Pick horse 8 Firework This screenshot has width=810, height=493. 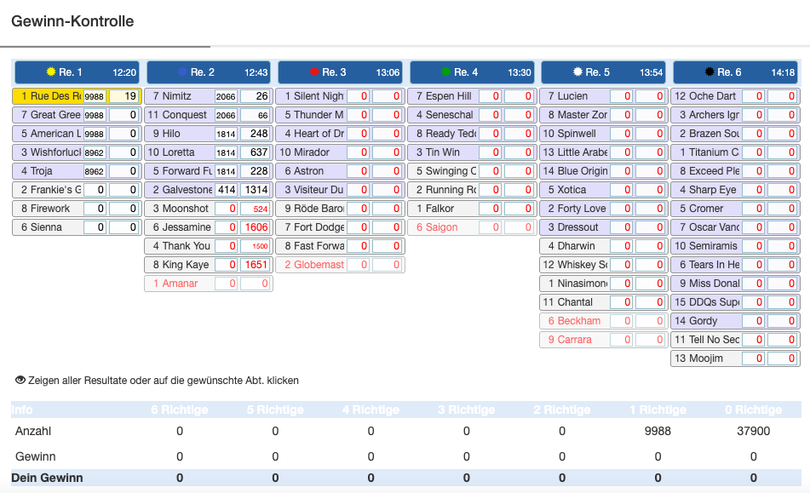pos(77,209)
